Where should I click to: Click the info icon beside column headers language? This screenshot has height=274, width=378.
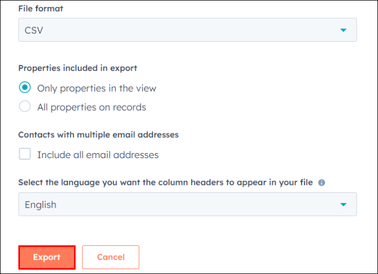322,183
